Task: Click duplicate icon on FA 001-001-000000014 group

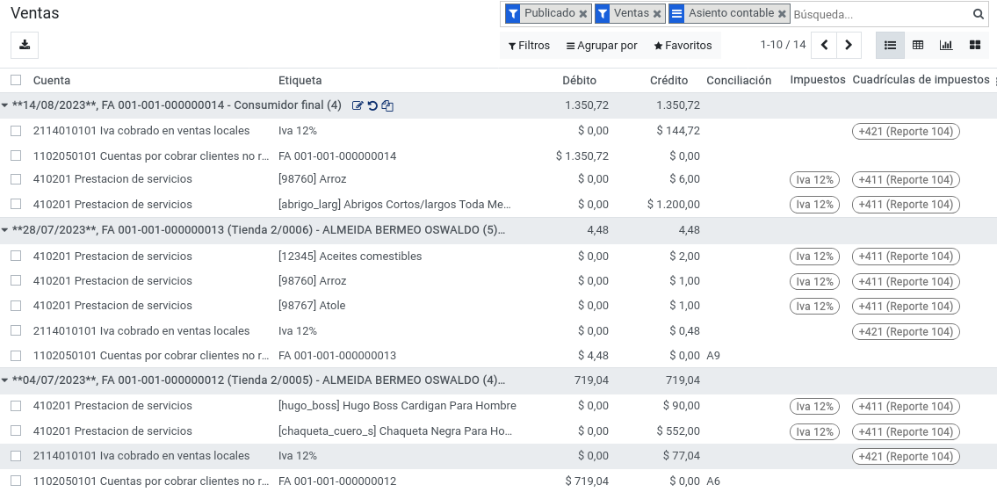Action: click(387, 105)
